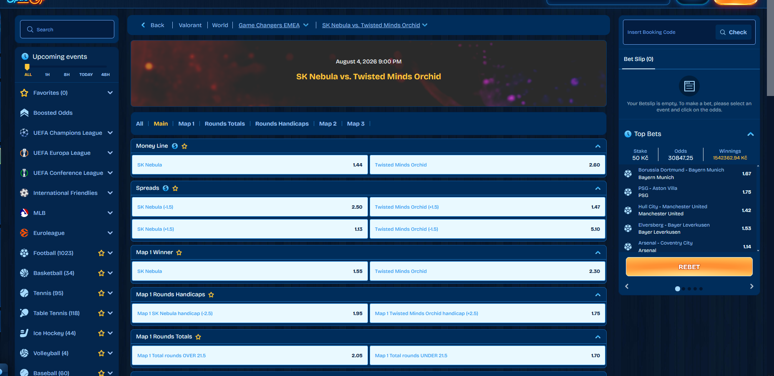Select the Main markets tab

coord(161,124)
